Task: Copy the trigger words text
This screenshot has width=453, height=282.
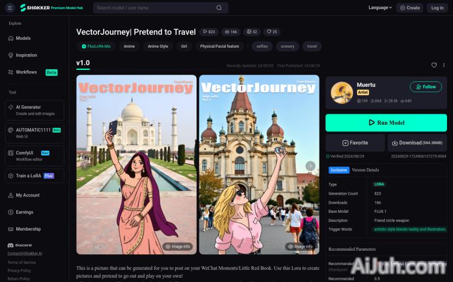Action: (410, 229)
